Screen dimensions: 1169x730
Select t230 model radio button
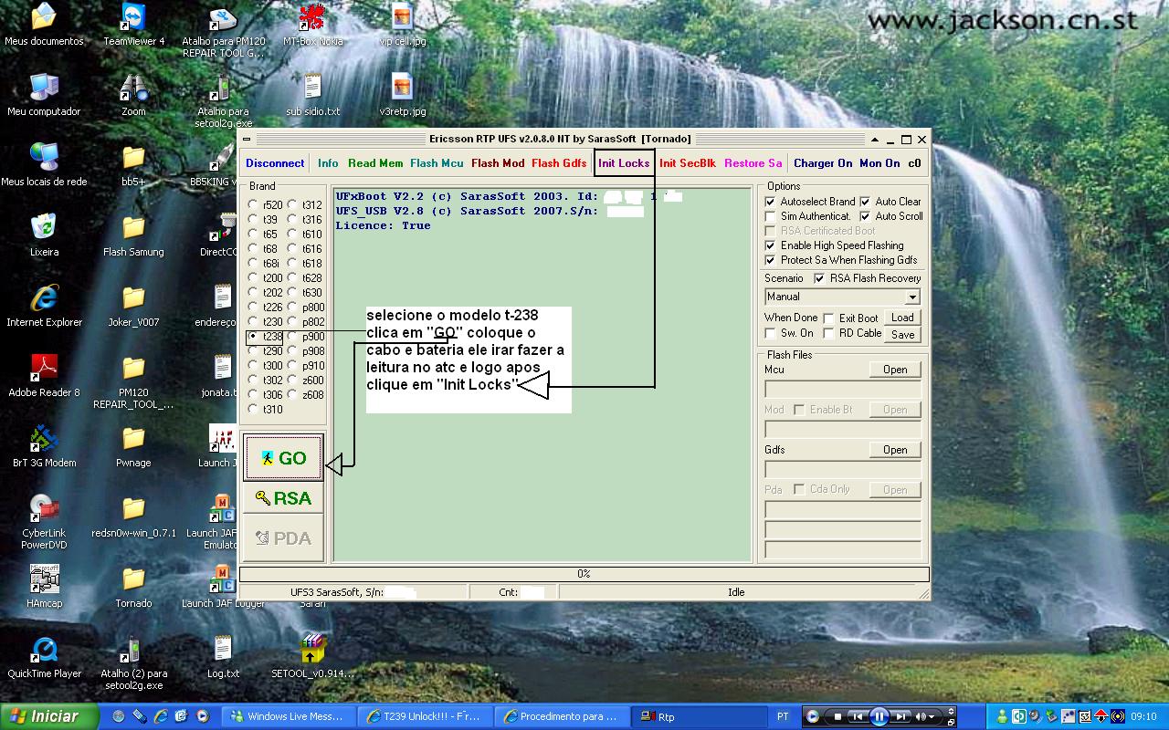253,322
